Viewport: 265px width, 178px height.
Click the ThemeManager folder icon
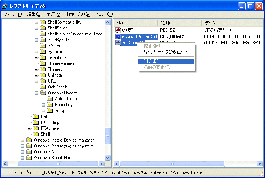43,63
